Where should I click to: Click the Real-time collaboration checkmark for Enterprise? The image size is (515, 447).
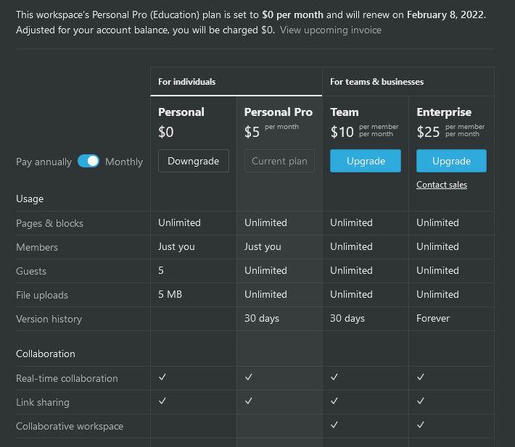coord(421,377)
